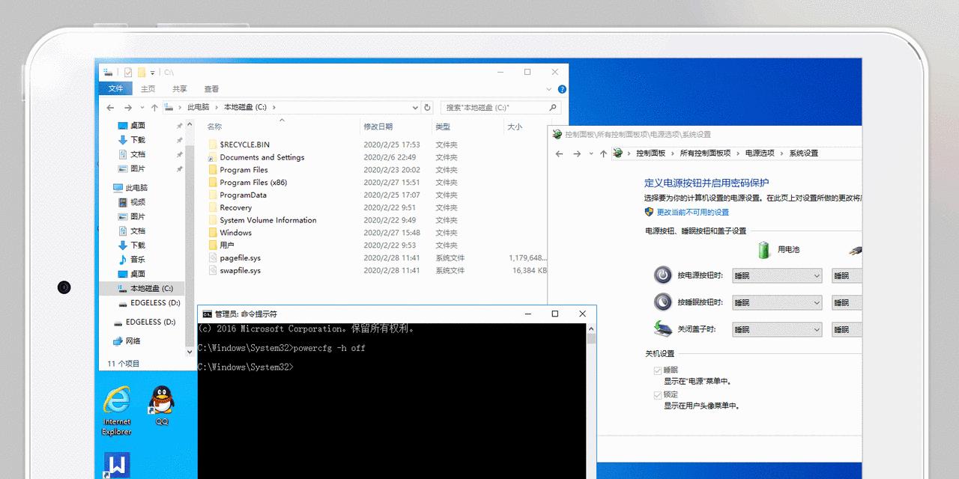Refresh the C: drive folder view
This screenshot has width=959, height=479.
(427, 108)
